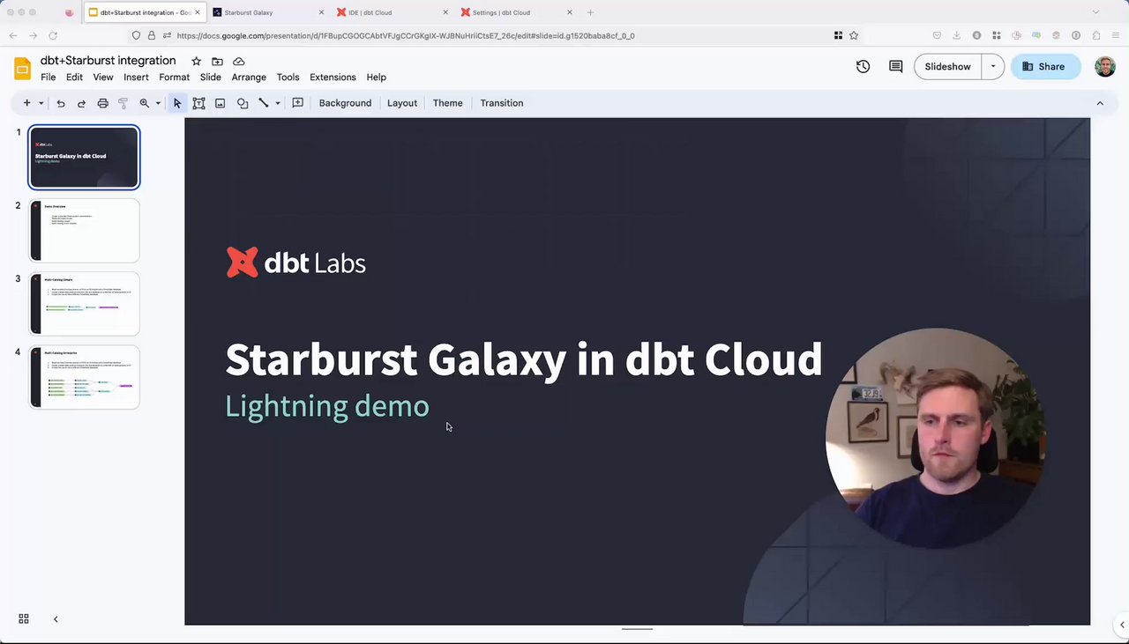
Task: Select the Line tool
Action: pos(264,103)
